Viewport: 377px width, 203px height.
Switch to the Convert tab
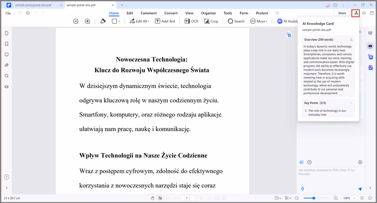pos(171,13)
